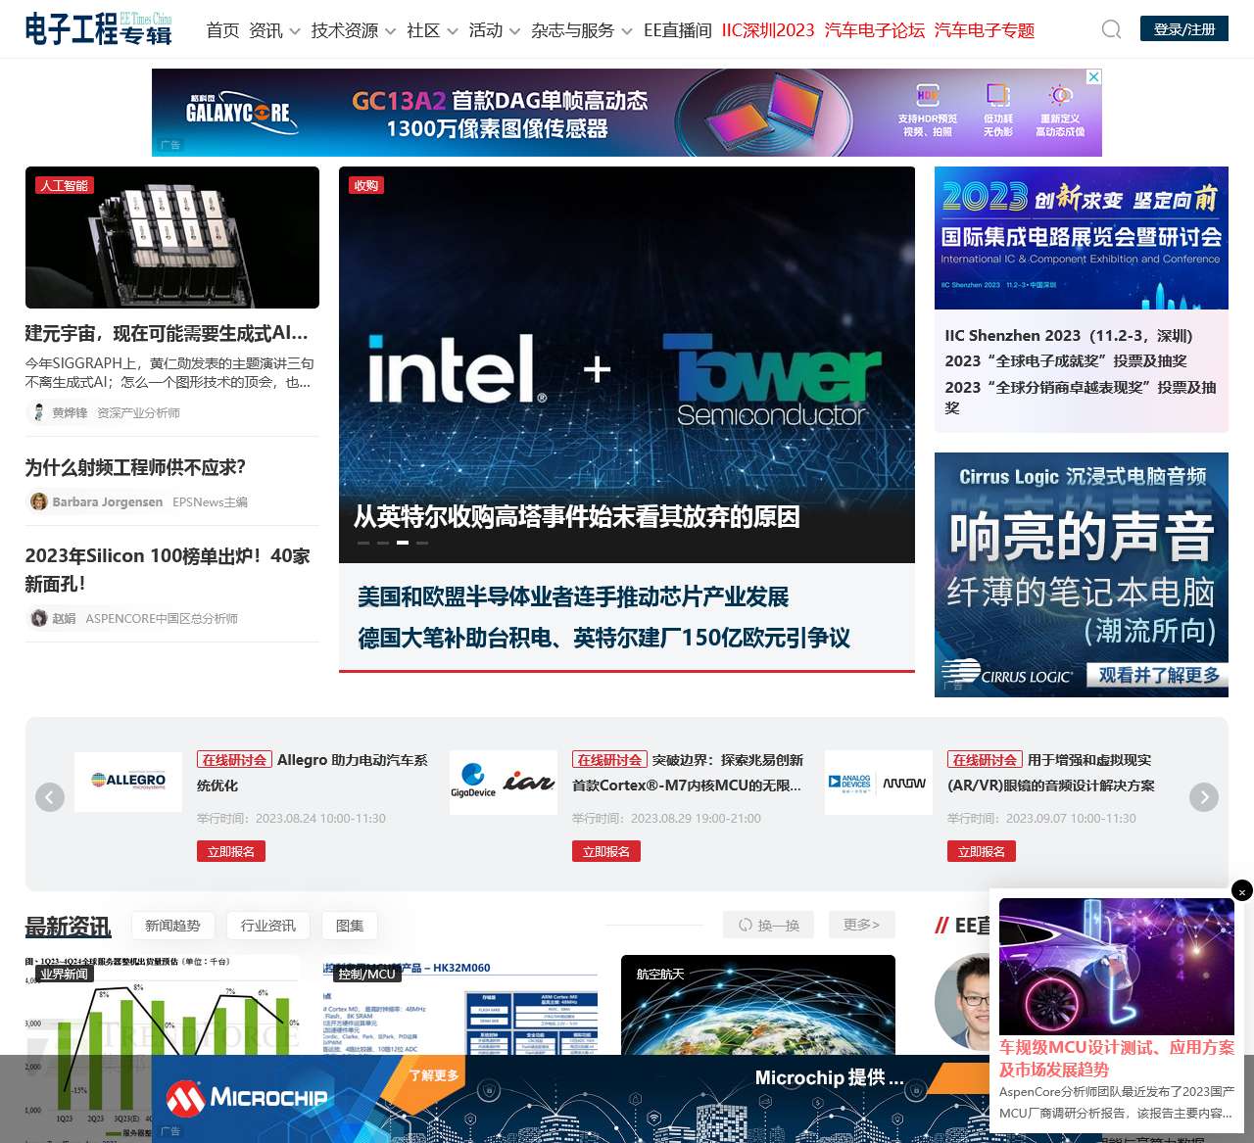Open IIC Shenzhen 2023 (11.2-3，深圳) link
The image size is (1254, 1143).
[x=1069, y=335]
